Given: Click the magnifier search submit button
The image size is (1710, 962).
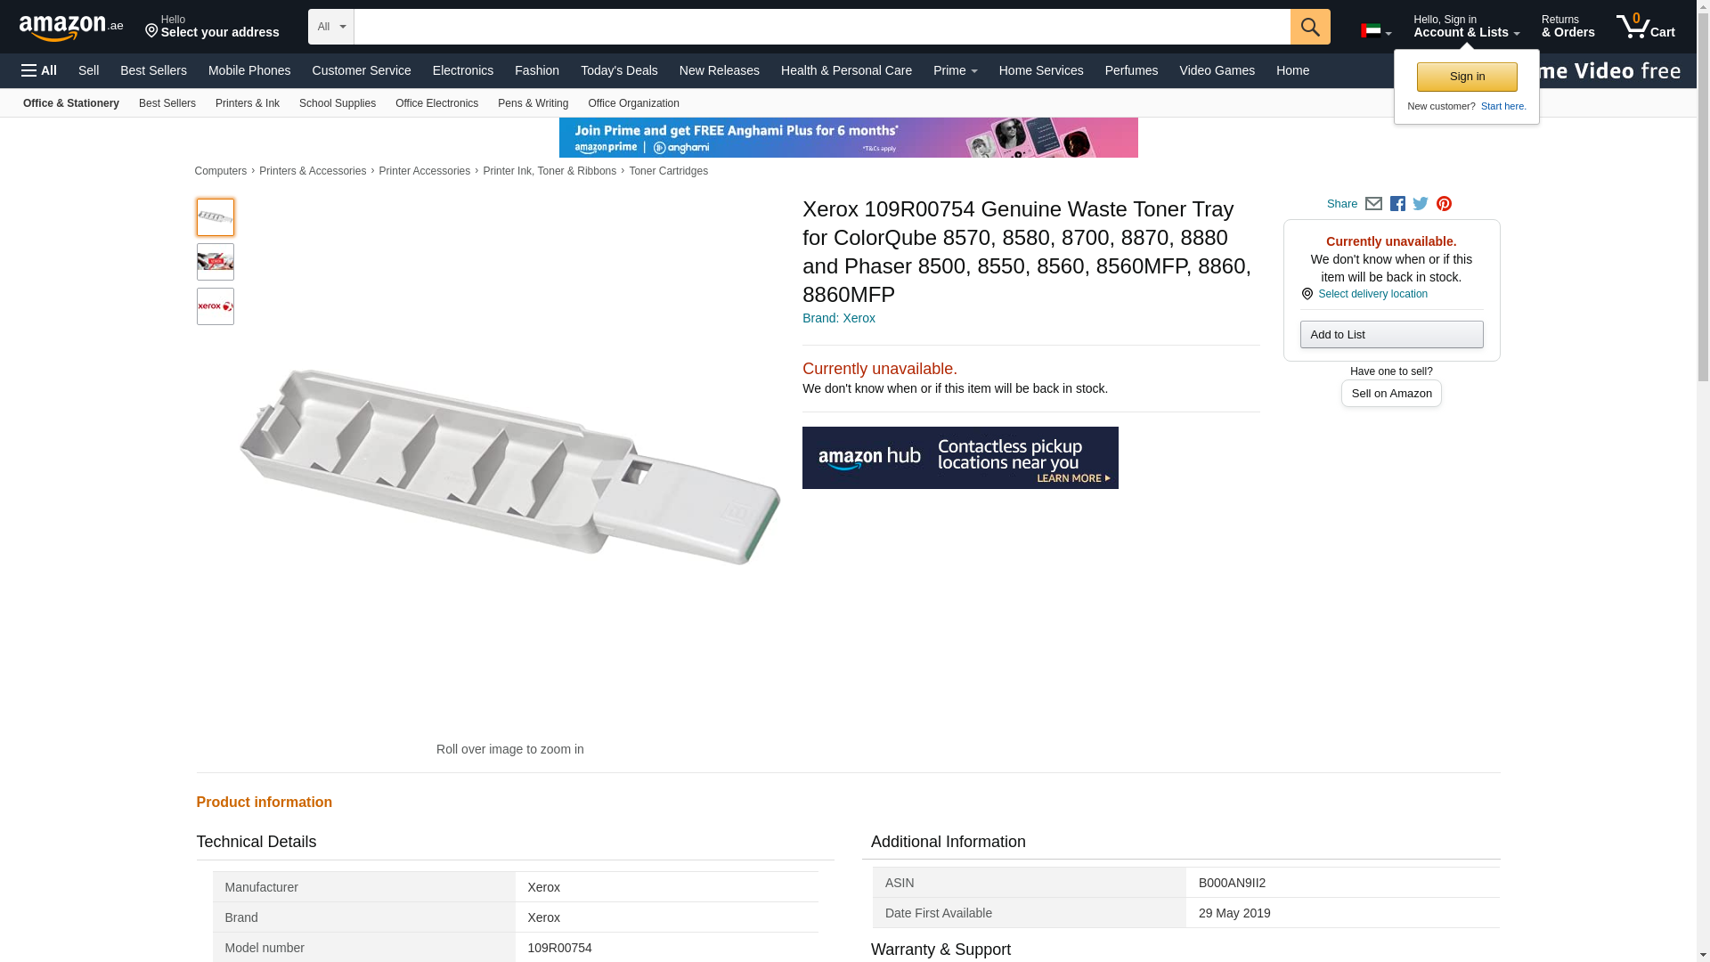Looking at the screenshot, I should click(x=1309, y=27).
